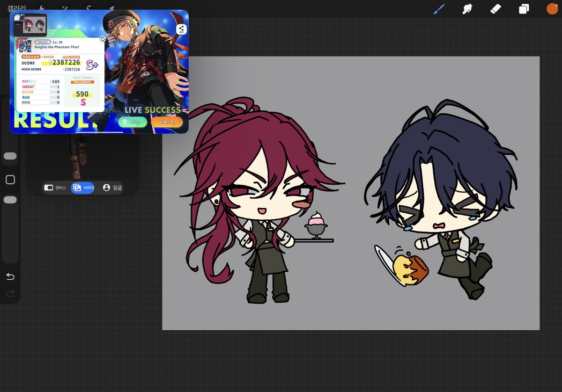Tap the LIVE SUCCESS text
Screen dimensions: 562x392
[x=153, y=110]
